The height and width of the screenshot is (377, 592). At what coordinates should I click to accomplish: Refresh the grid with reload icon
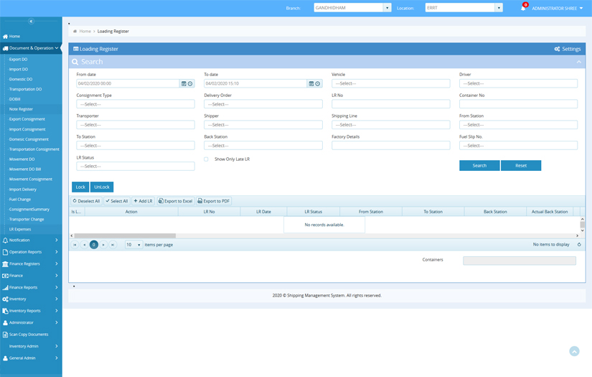(579, 245)
